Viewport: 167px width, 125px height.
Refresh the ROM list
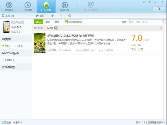click(x=70, y=16)
